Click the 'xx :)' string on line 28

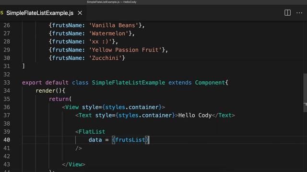(100, 42)
